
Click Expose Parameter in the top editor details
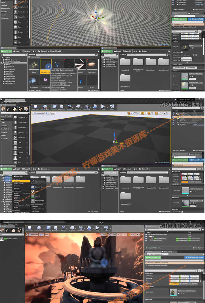[179, 68]
